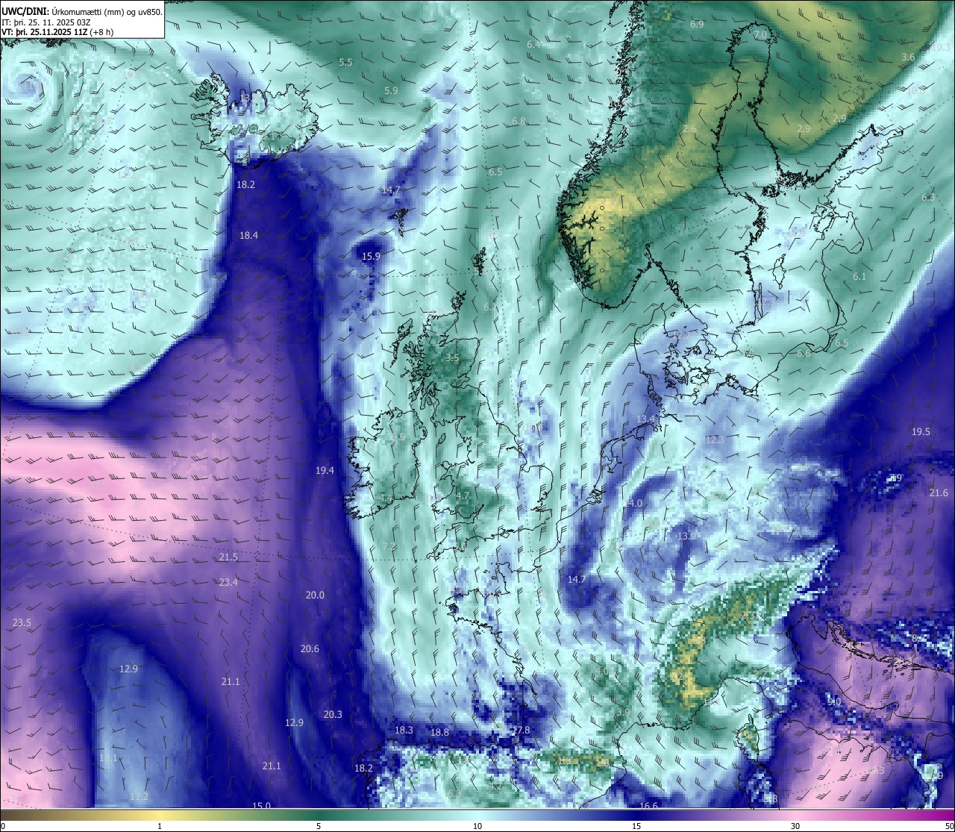Click the 5.9 value label
The height and width of the screenshot is (832, 955).
tap(391, 90)
